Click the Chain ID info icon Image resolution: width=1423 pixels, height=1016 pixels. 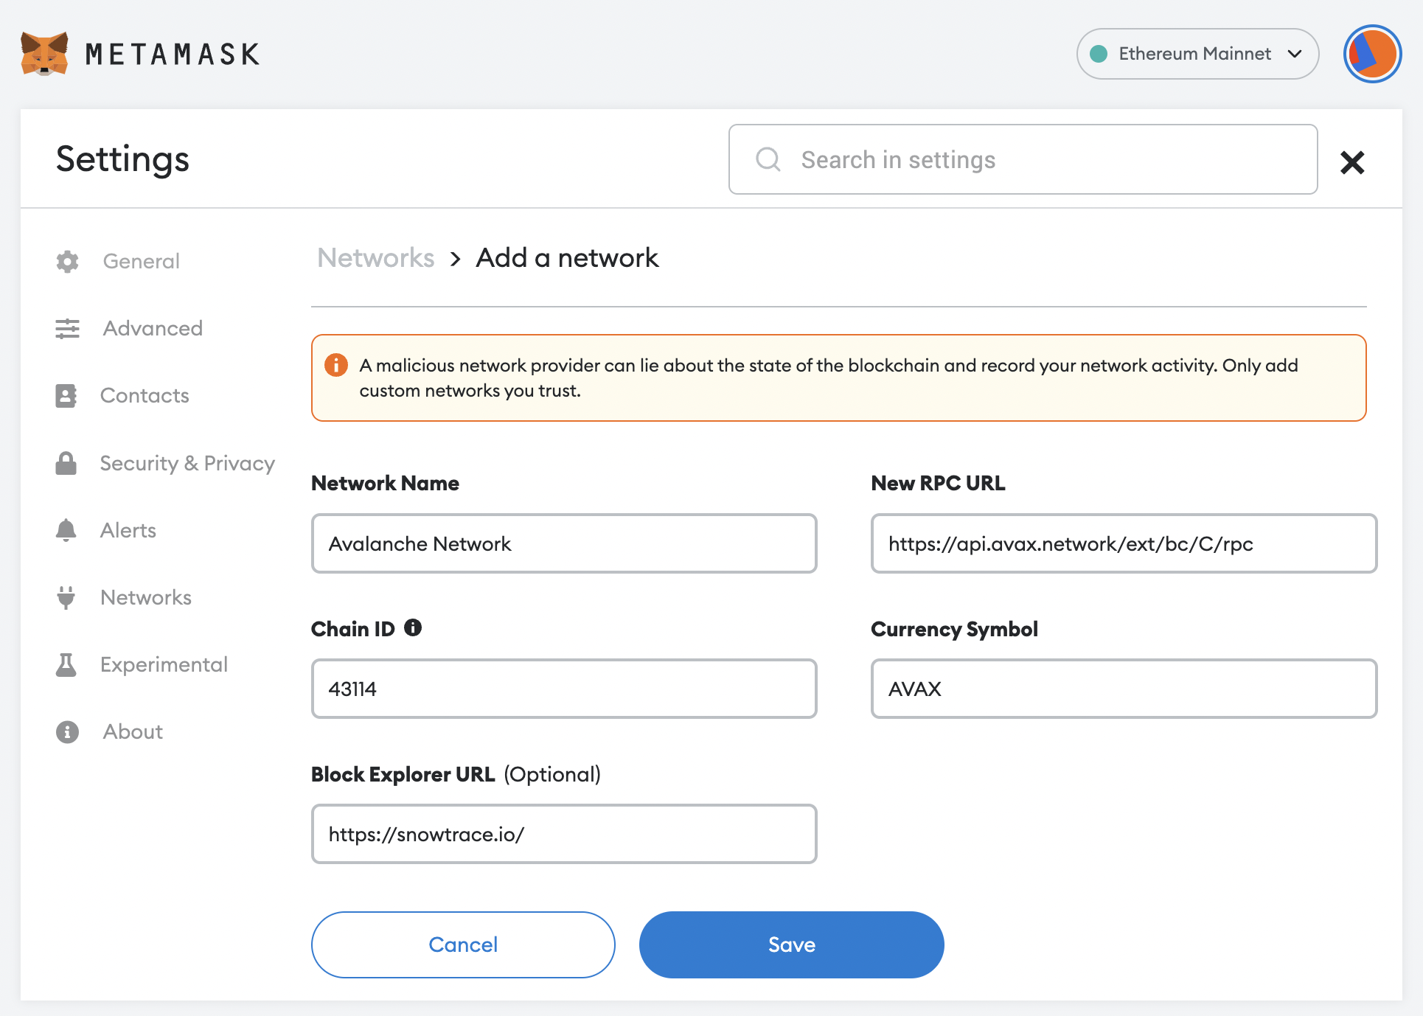pos(413,628)
